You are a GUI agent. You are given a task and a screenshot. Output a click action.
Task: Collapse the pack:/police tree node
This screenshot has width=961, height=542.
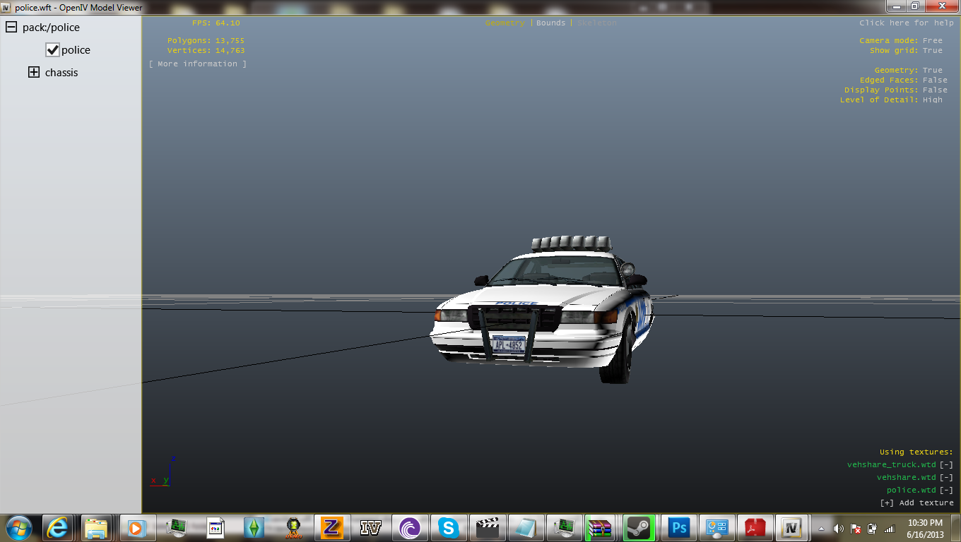pyautogui.click(x=11, y=28)
